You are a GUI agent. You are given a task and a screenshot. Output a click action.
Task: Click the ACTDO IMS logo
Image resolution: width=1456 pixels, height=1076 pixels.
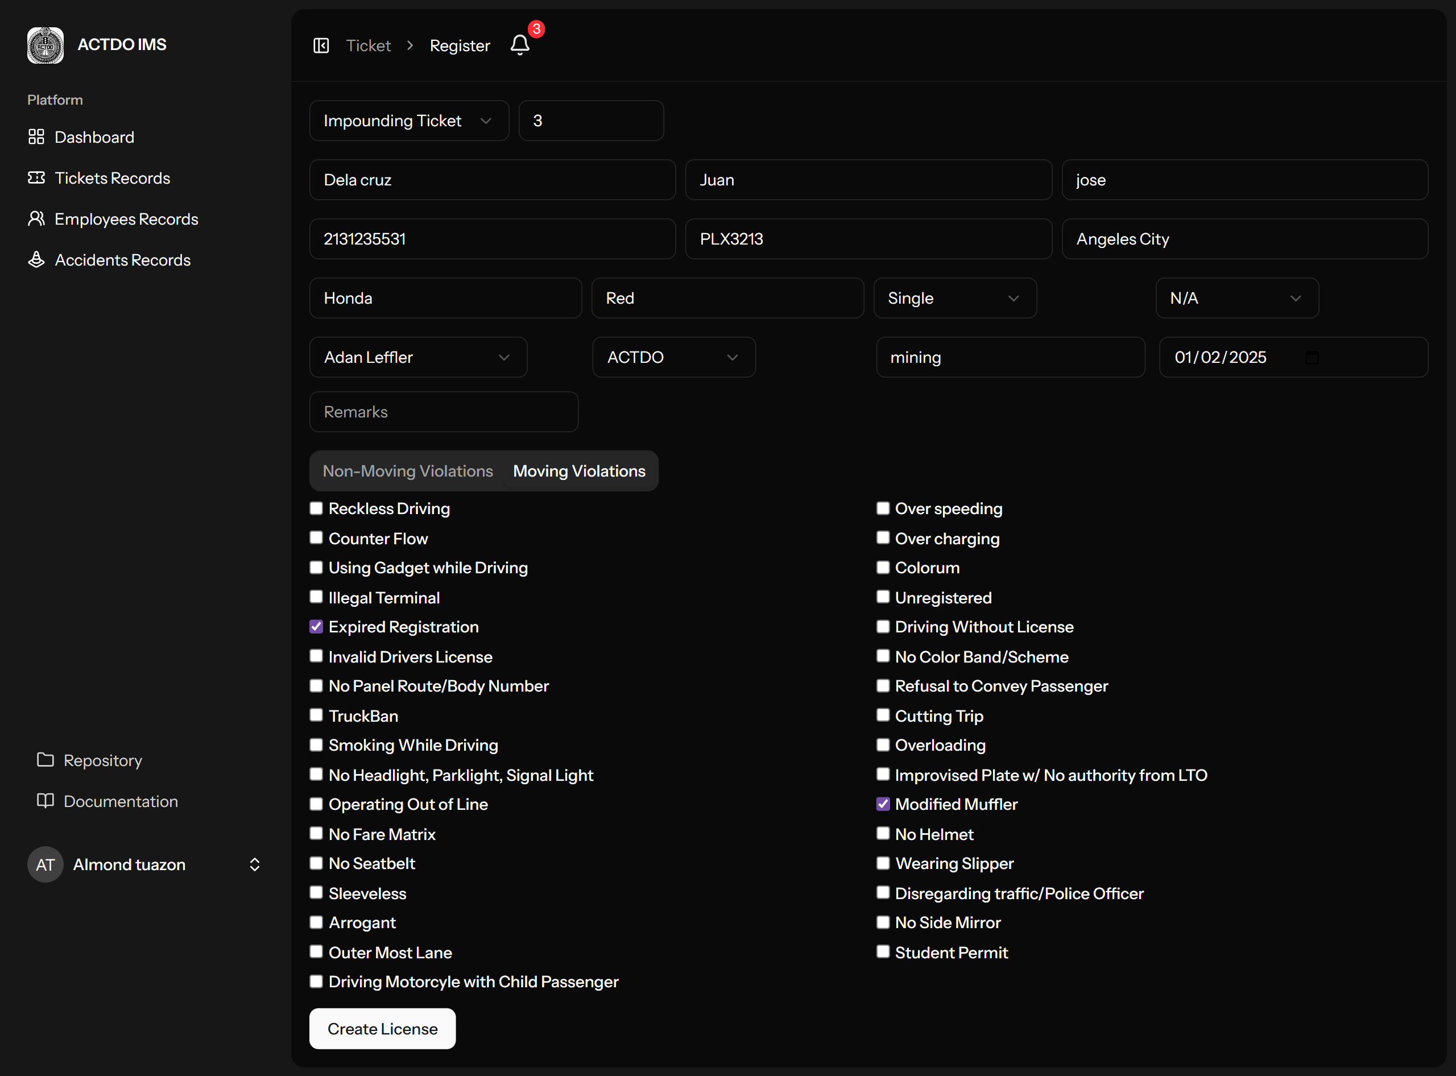point(45,45)
